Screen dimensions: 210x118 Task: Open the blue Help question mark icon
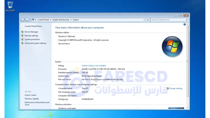point(185,24)
